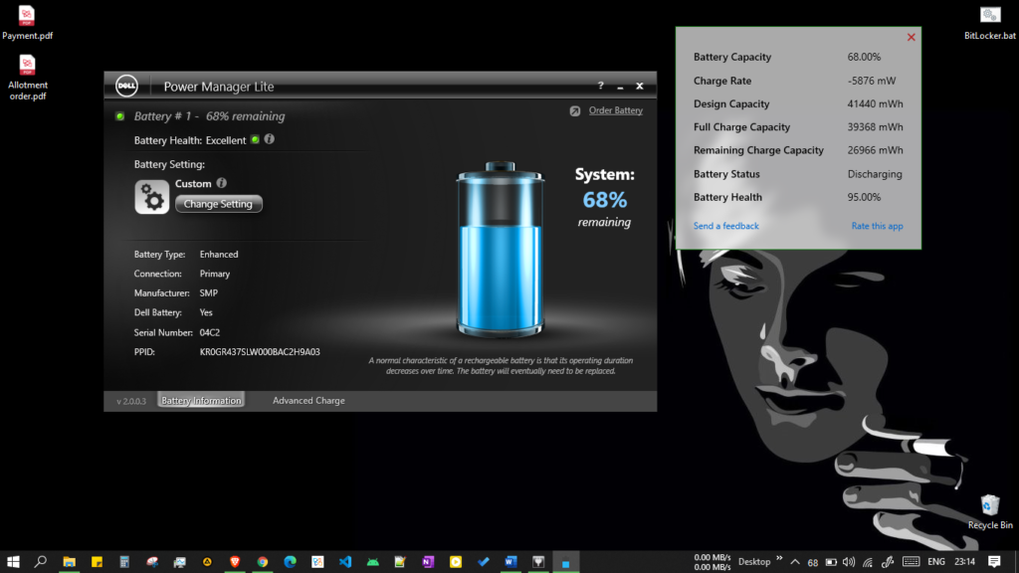The height and width of the screenshot is (573, 1019).
Task: Show hidden system tray icons
Action: pyautogui.click(x=794, y=562)
